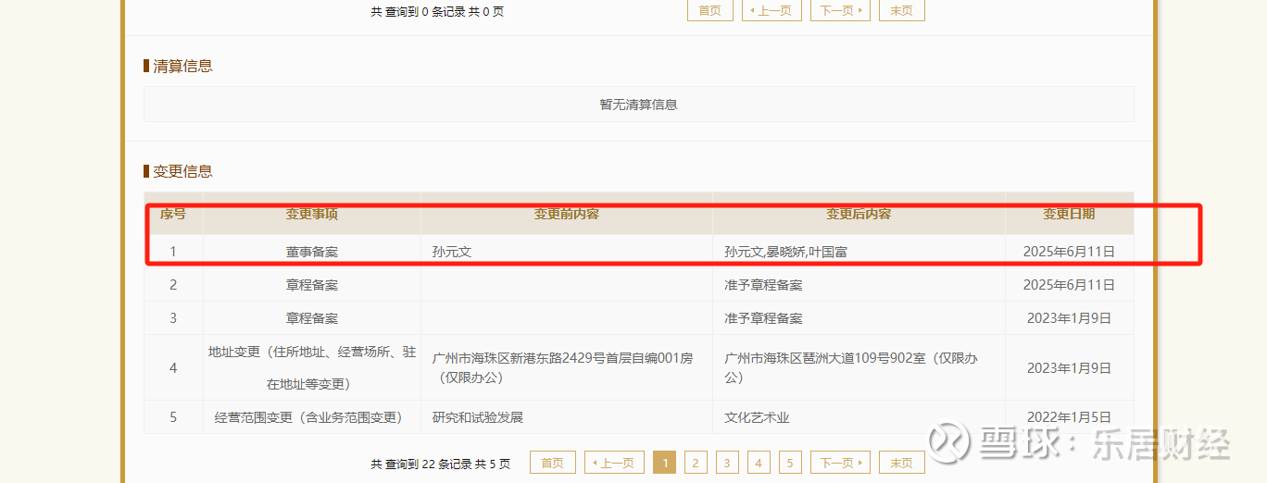Select the 孙元文,晏晓娇,叶国富 cell
This screenshot has height=483, width=1267.
(x=859, y=252)
